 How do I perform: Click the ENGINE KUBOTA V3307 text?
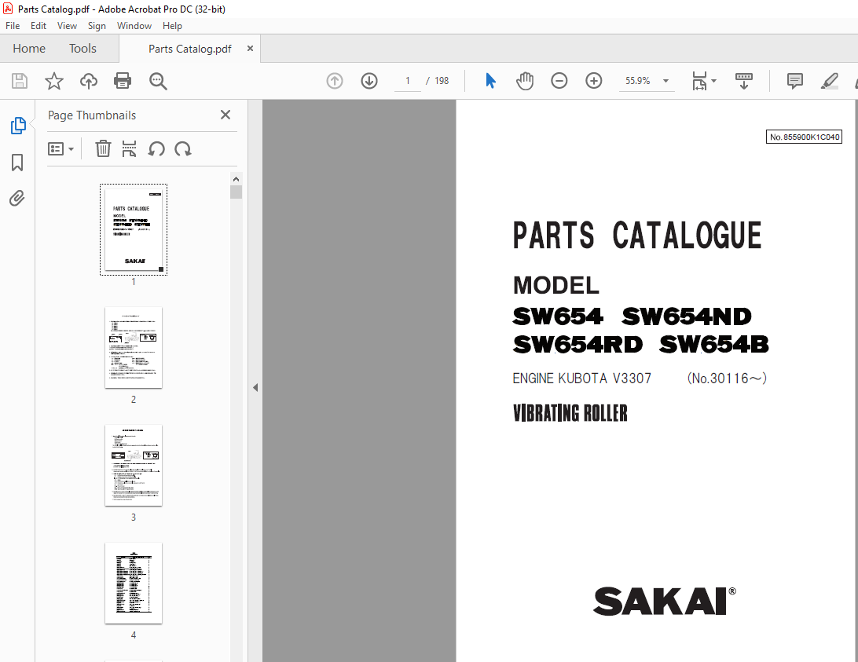coord(581,379)
